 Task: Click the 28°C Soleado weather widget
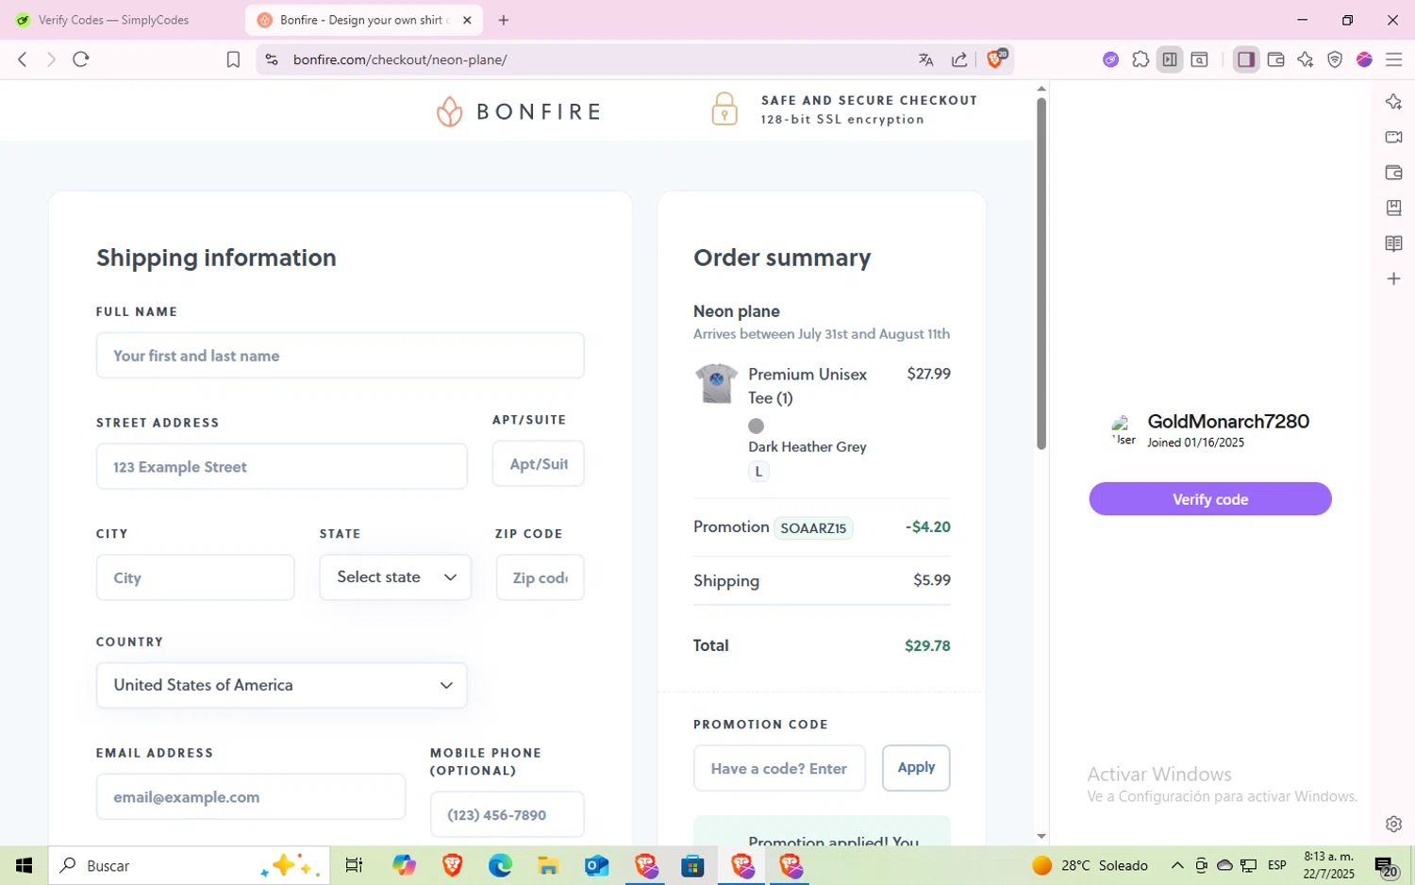point(1090,865)
